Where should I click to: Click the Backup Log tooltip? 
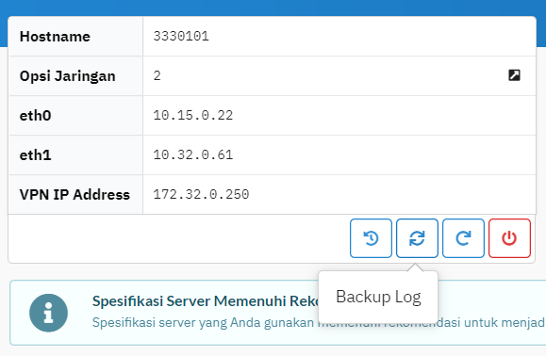[378, 297]
